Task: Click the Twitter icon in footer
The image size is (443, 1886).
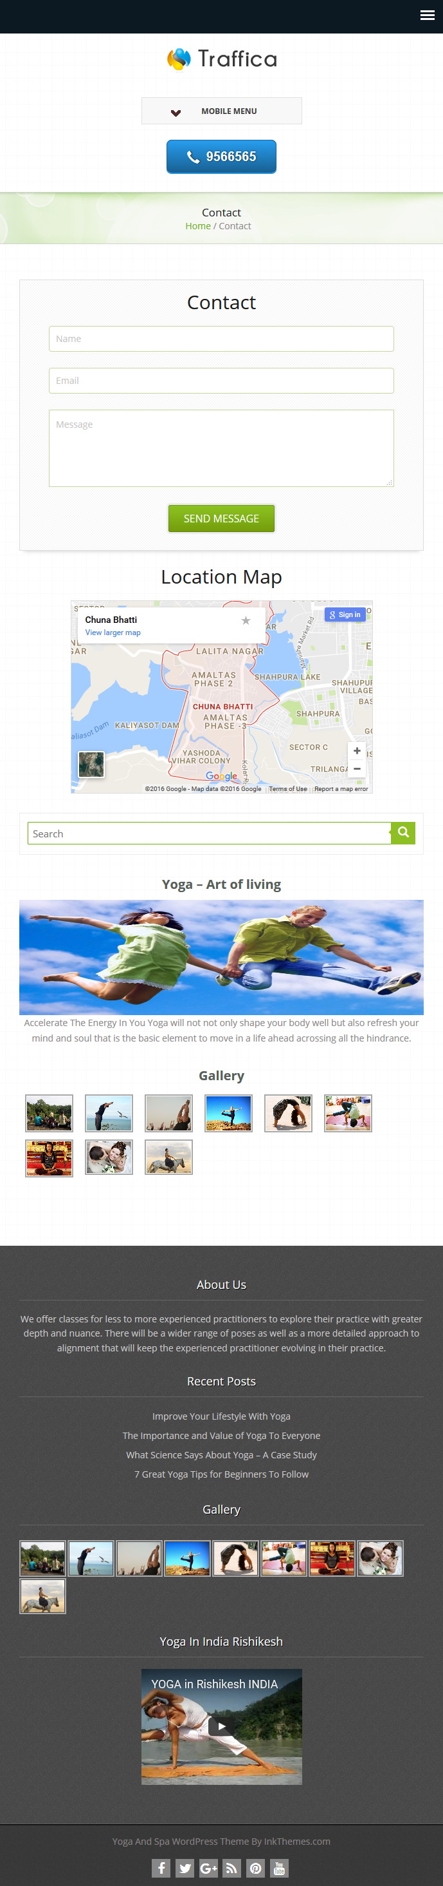Action: [x=185, y=1868]
